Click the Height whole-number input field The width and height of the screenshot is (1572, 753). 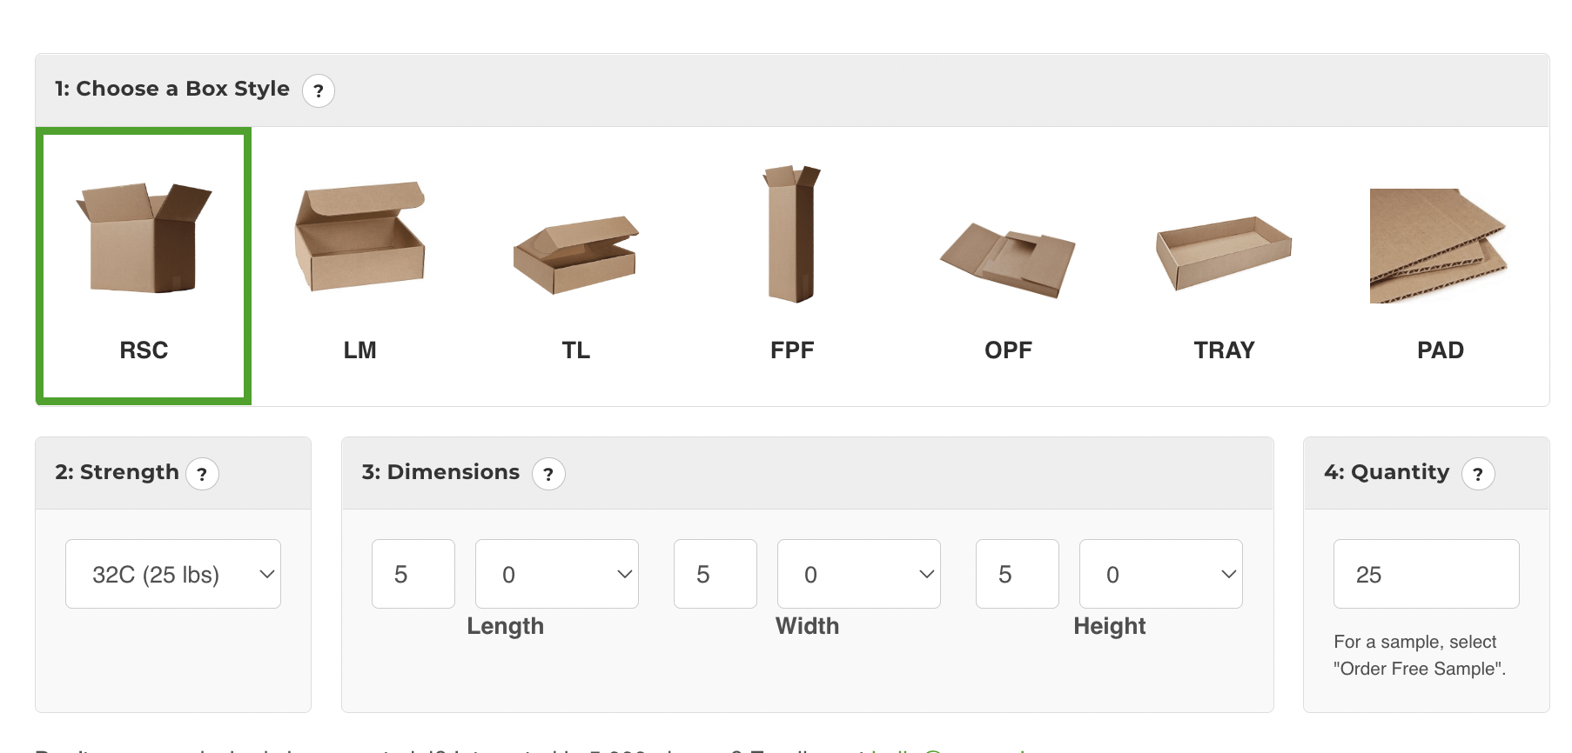(1018, 574)
